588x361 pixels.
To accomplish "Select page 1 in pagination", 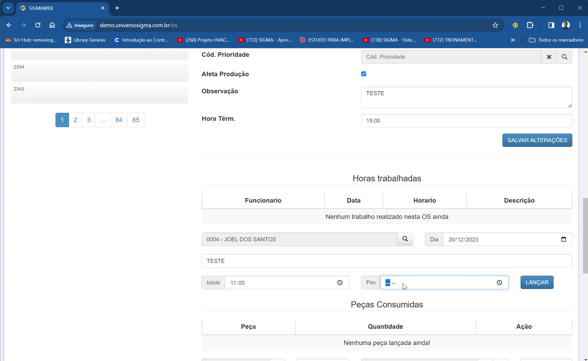I will tap(62, 120).
